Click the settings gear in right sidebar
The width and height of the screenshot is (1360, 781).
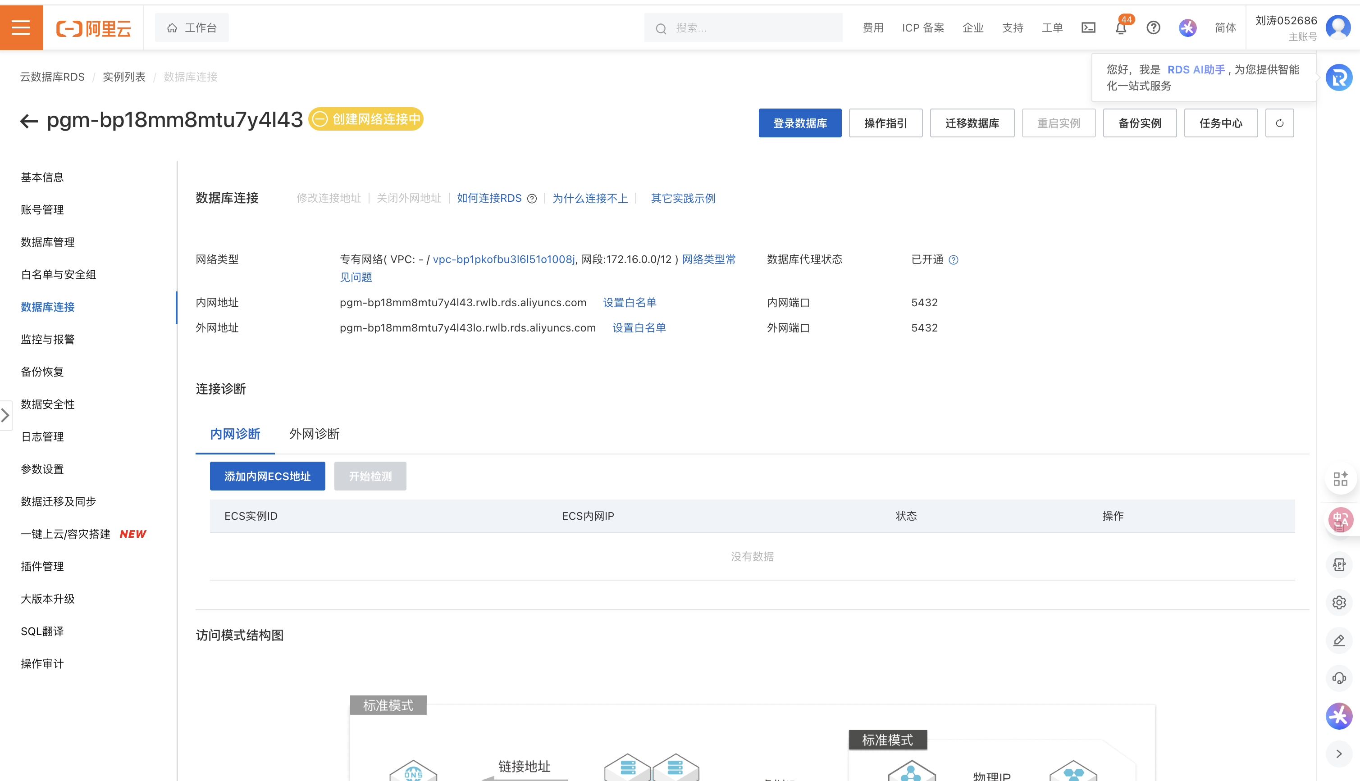tap(1338, 602)
